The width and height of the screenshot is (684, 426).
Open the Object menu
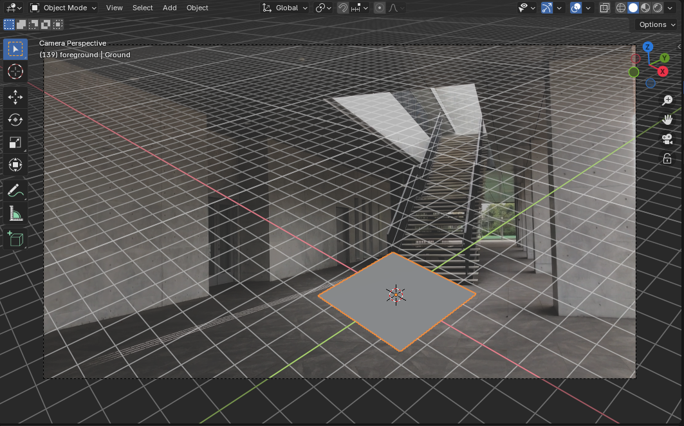197,8
